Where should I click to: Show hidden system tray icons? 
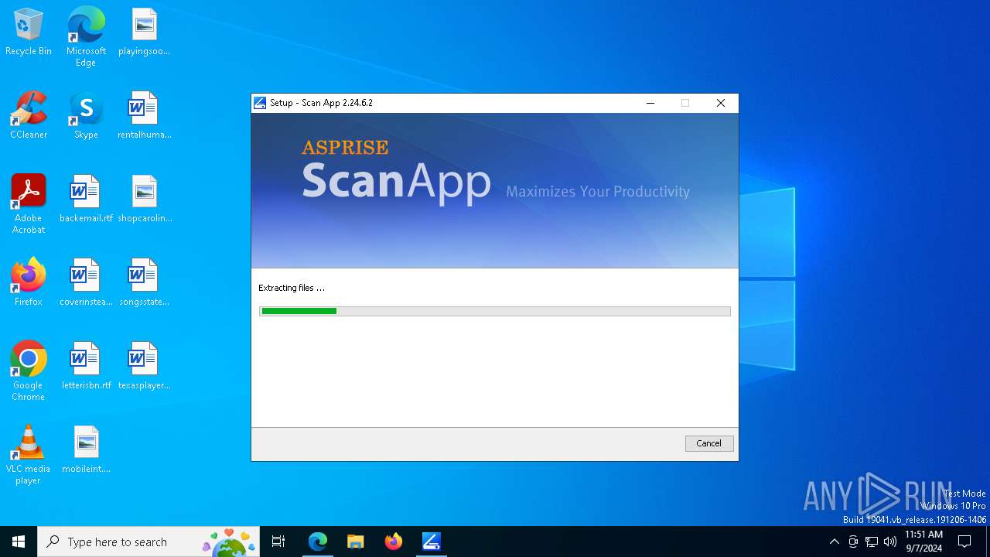834,542
